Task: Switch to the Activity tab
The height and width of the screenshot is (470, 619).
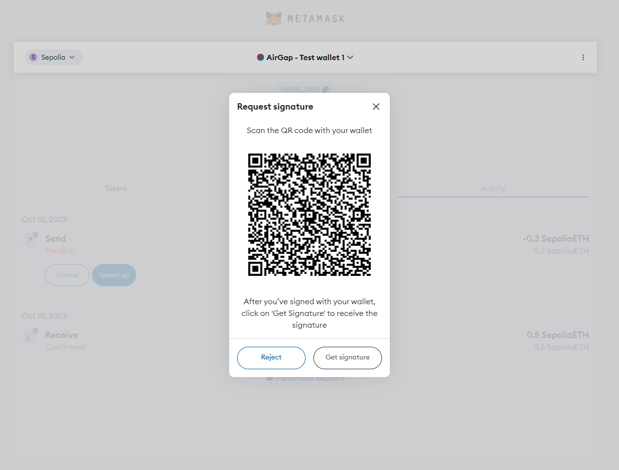Action: coord(493,188)
